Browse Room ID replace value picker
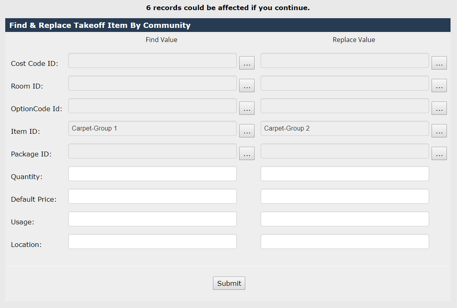 pyautogui.click(x=439, y=86)
